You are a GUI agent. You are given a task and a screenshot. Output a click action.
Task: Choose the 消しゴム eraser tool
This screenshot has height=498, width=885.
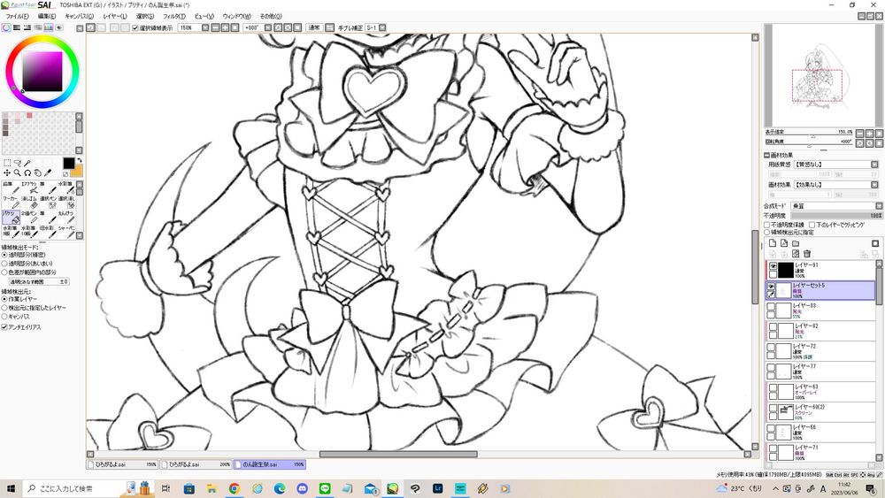pyautogui.click(x=29, y=203)
